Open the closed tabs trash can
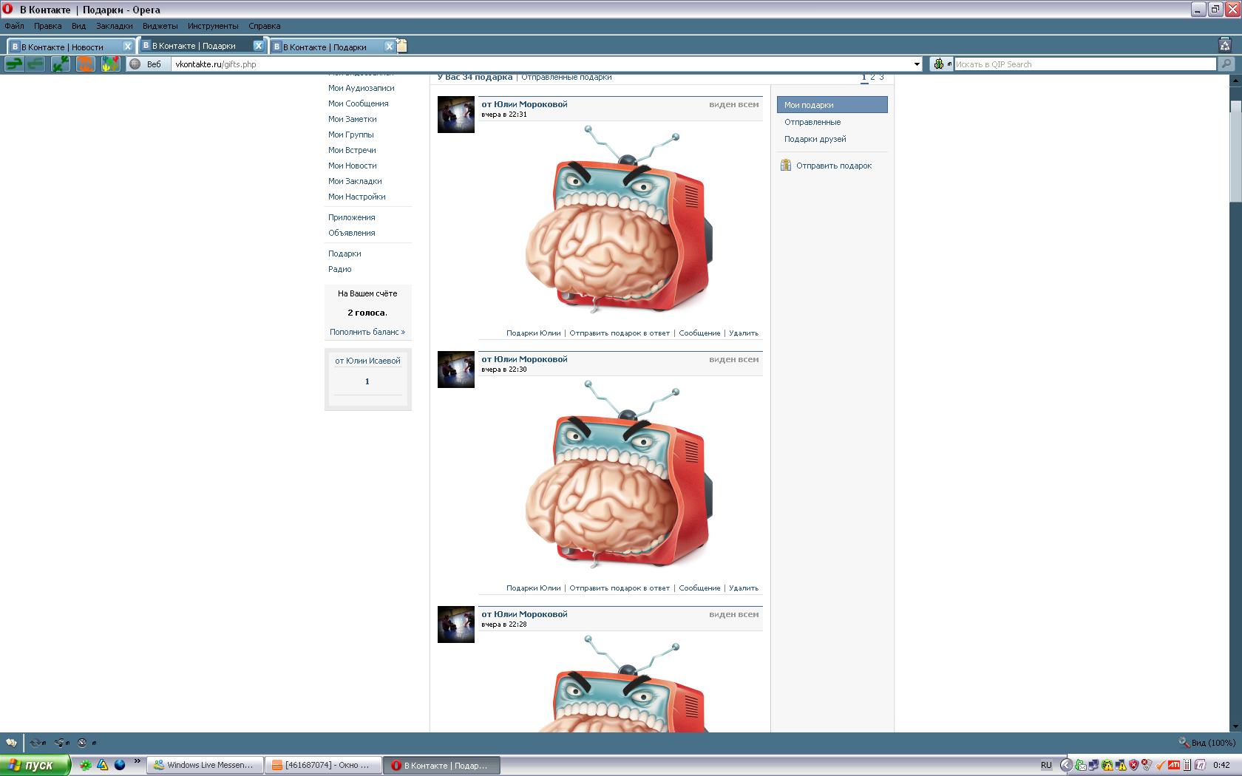The height and width of the screenshot is (776, 1242). pyautogui.click(x=1225, y=45)
